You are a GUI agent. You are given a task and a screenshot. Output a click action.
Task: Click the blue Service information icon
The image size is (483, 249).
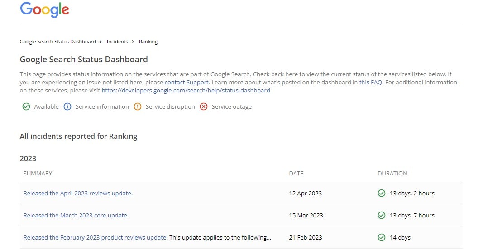pyautogui.click(x=67, y=106)
